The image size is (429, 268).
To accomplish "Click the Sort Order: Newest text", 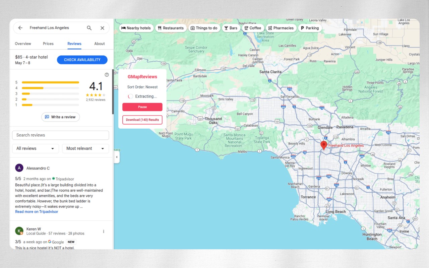I will 142,87.
